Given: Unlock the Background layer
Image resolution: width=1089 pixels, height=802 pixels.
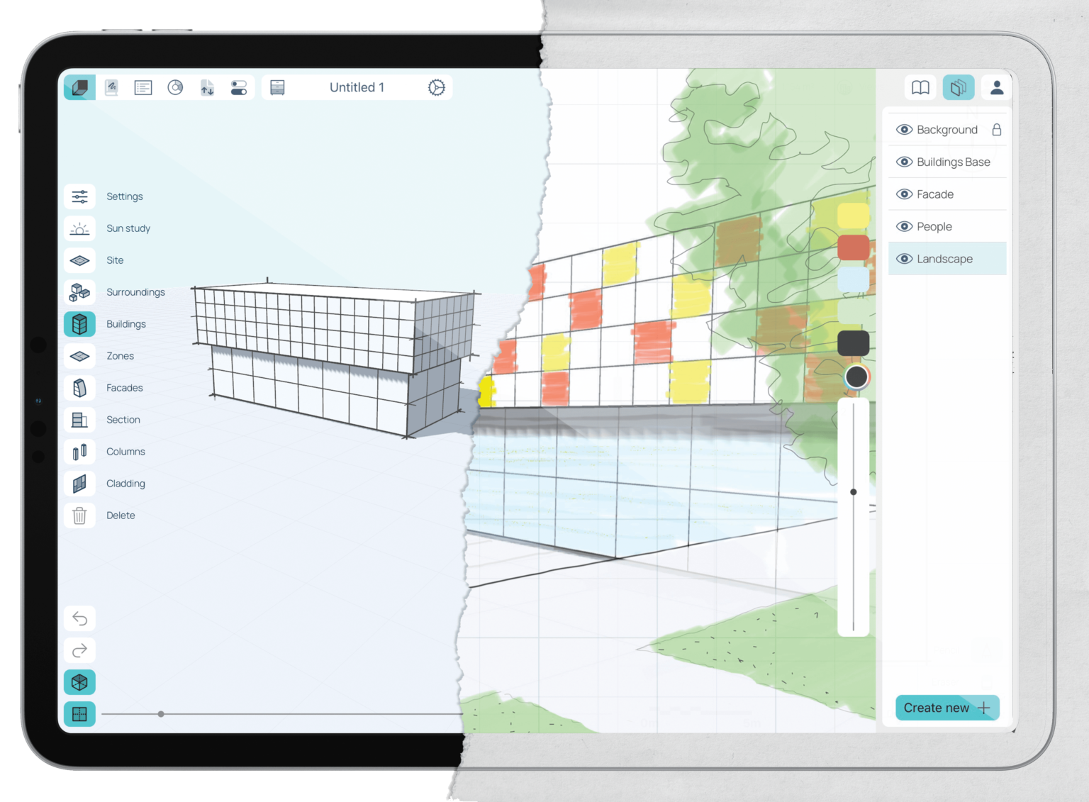Looking at the screenshot, I should point(997,130).
